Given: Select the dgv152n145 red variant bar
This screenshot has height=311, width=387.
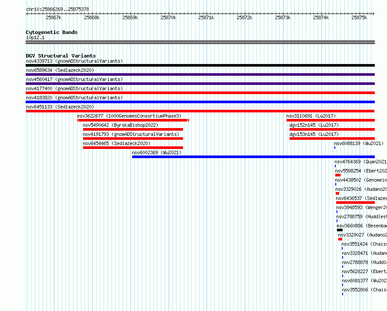Looking at the screenshot, I should tap(332, 129).
